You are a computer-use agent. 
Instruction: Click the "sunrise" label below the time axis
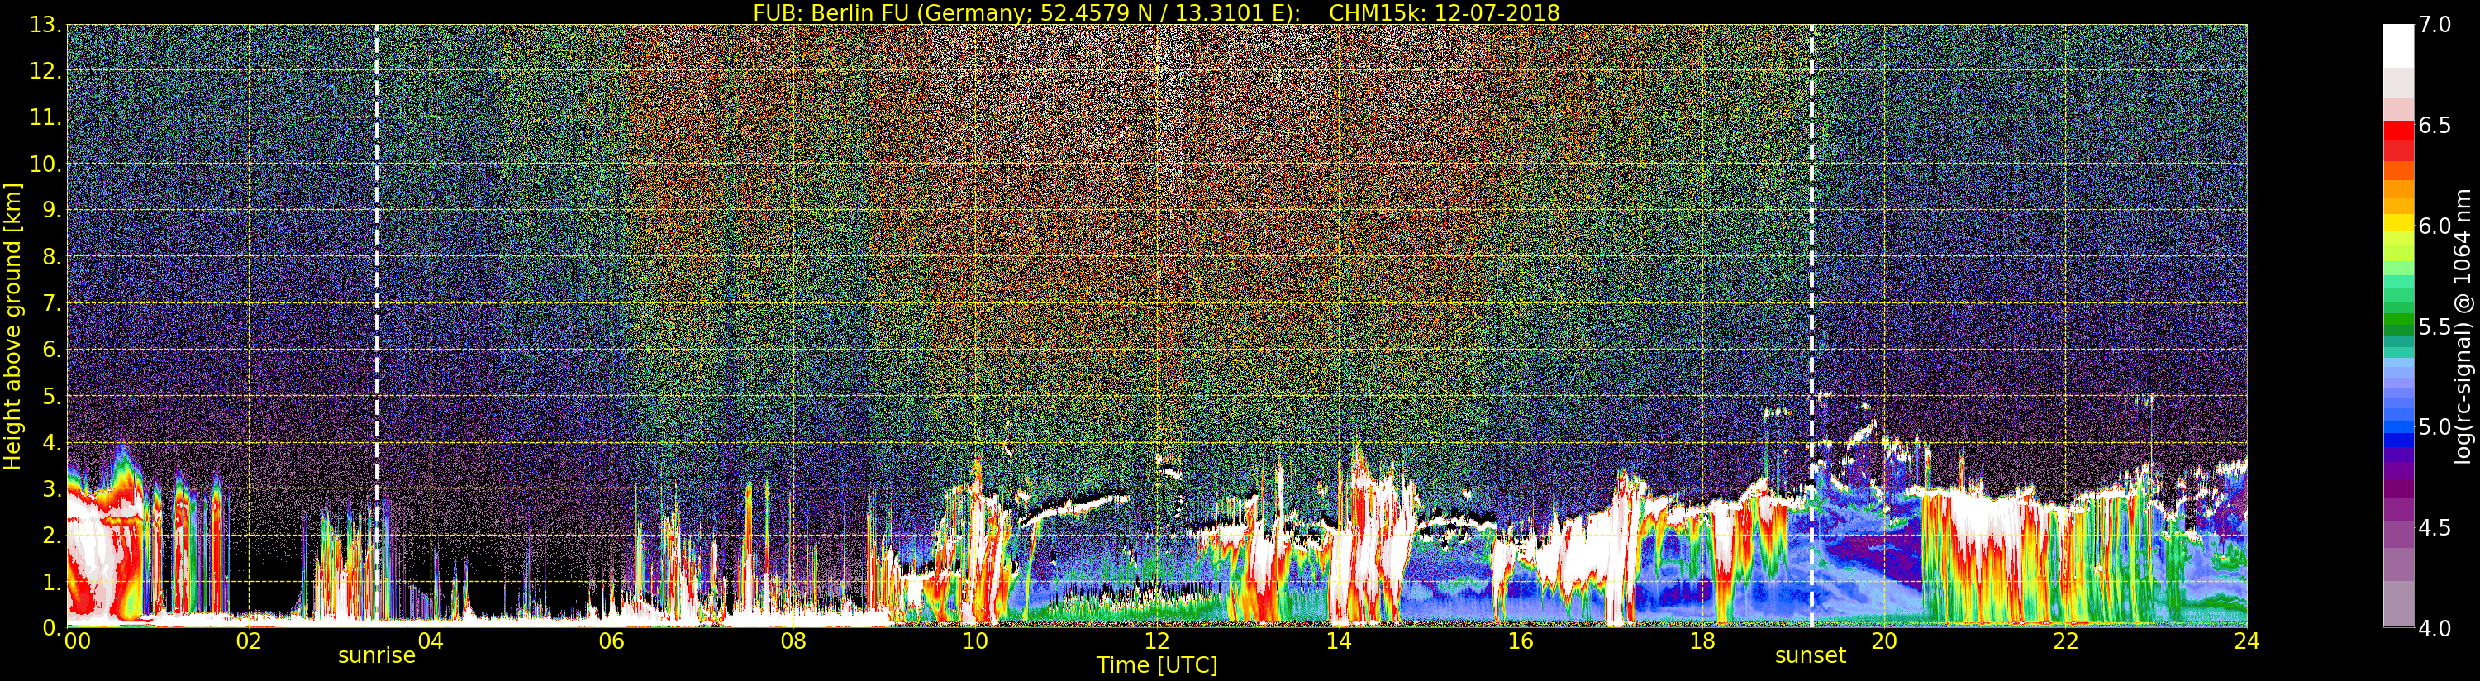pyautogui.click(x=377, y=656)
